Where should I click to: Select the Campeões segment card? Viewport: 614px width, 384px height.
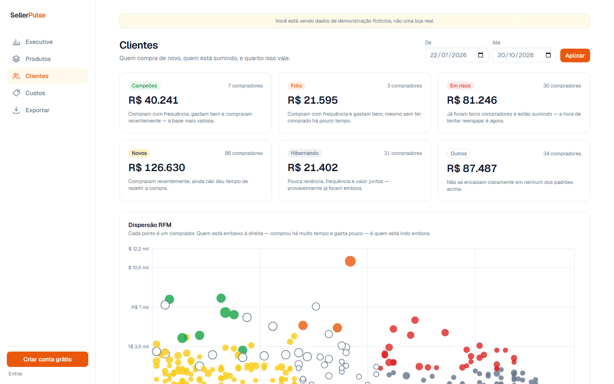point(195,103)
